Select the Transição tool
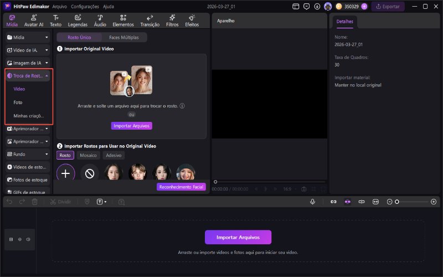The image size is (443, 277). 150,21
